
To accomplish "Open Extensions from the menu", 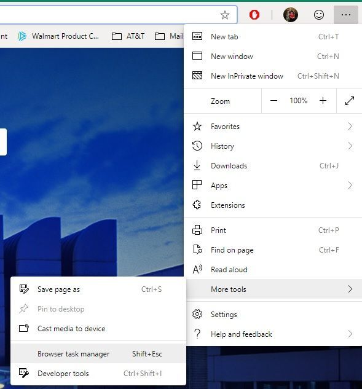I will click(x=273, y=205).
